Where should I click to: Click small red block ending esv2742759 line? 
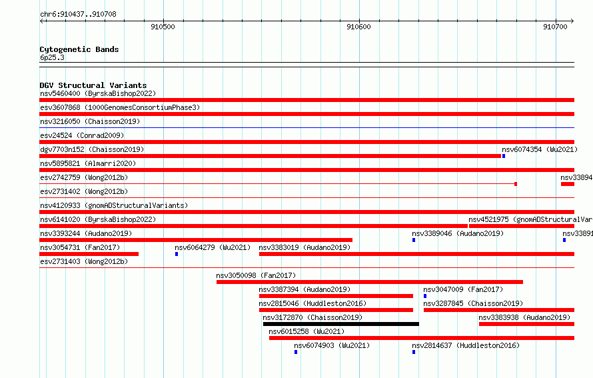click(516, 184)
